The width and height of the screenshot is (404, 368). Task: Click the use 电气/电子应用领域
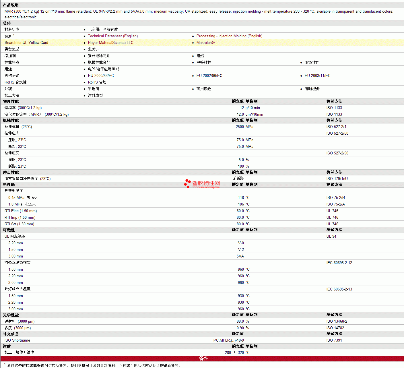[103, 69]
